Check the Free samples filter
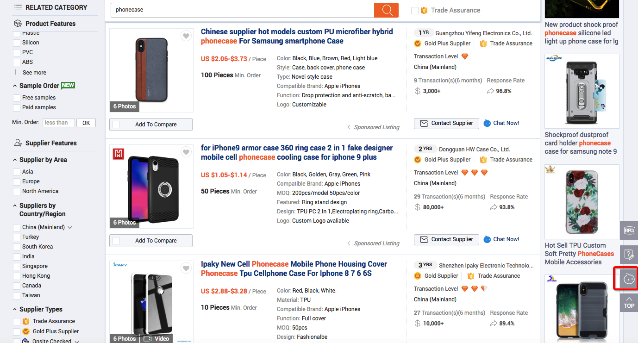Image resolution: width=638 pixels, height=343 pixels. click(x=17, y=98)
